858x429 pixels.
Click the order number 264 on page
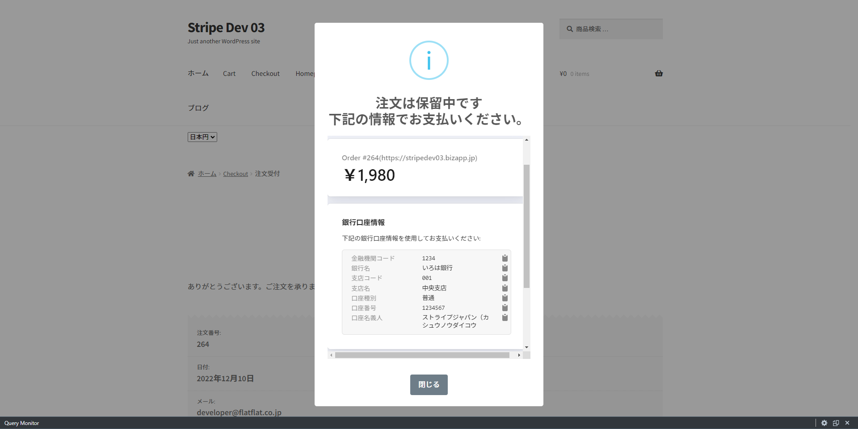coord(203,344)
